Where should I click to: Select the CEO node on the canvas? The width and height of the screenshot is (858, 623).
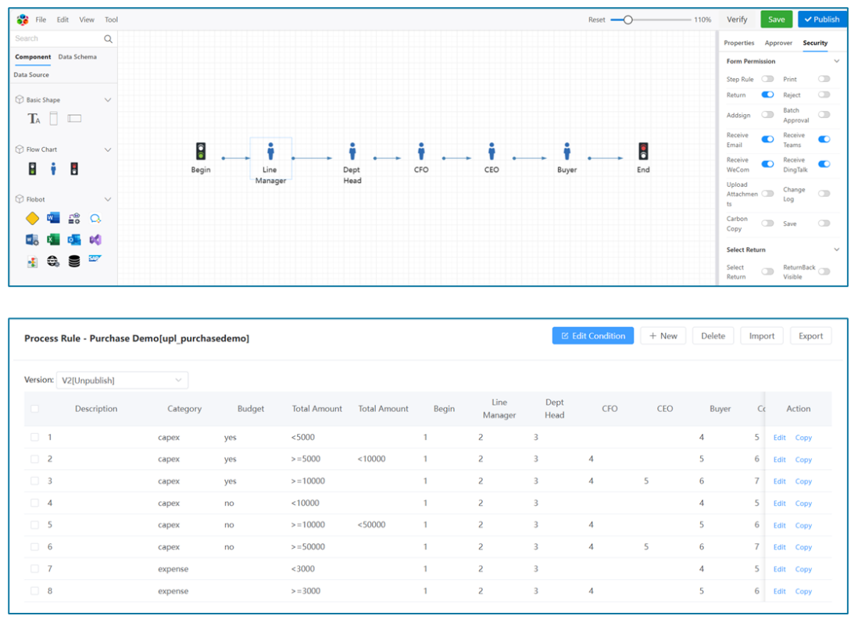[x=492, y=158]
